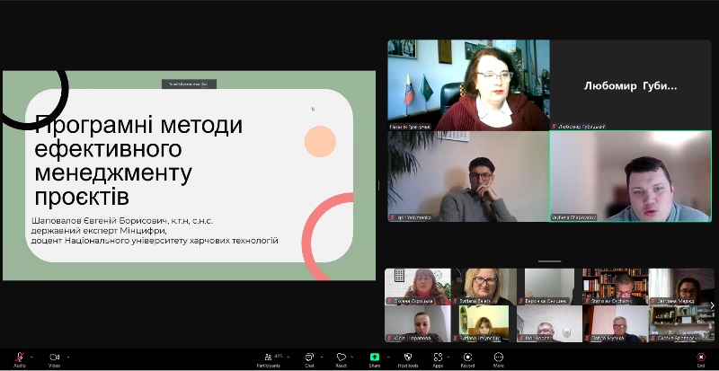The width and height of the screenshot is (719, 371).
Task: Click the green Share screen icon
Action: (375, 357)
